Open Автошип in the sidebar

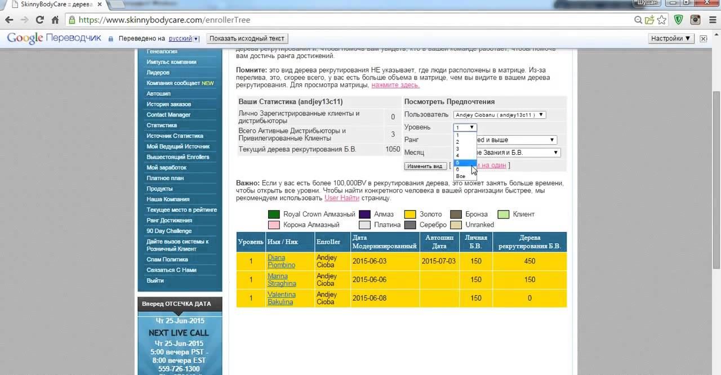click(x=158, y=93)
